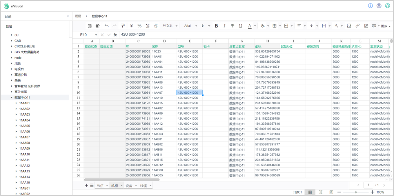The image size is (394, 196).
Task: Open the E10 cell name box dropdown
Action: pos(96,34)
